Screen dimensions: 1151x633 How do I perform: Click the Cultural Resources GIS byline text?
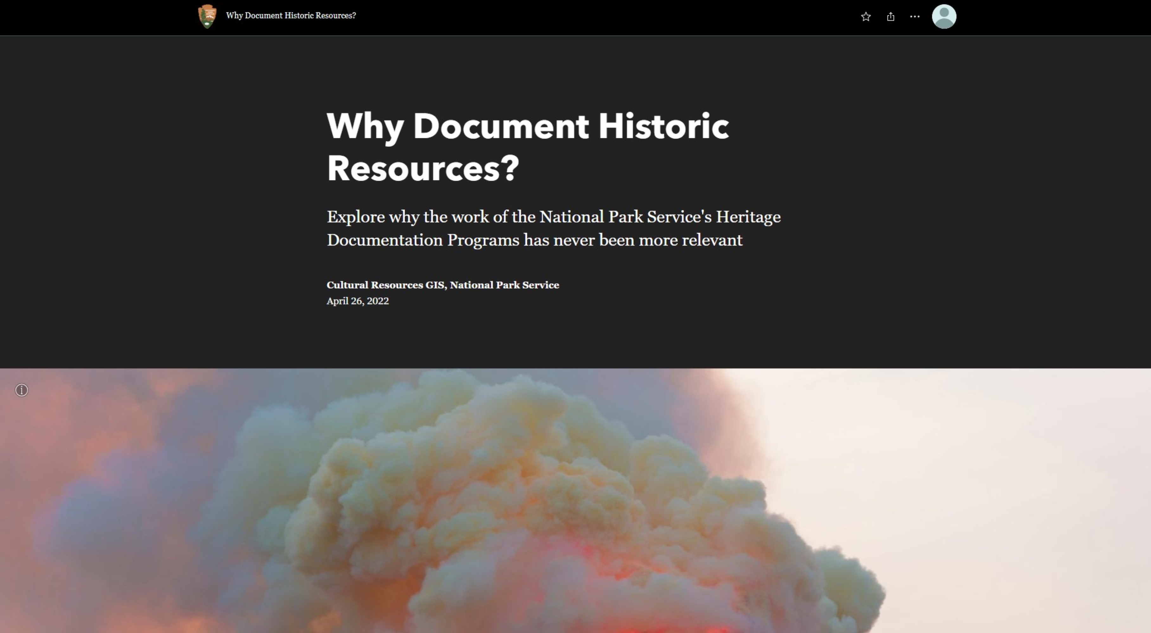point(443,285)
